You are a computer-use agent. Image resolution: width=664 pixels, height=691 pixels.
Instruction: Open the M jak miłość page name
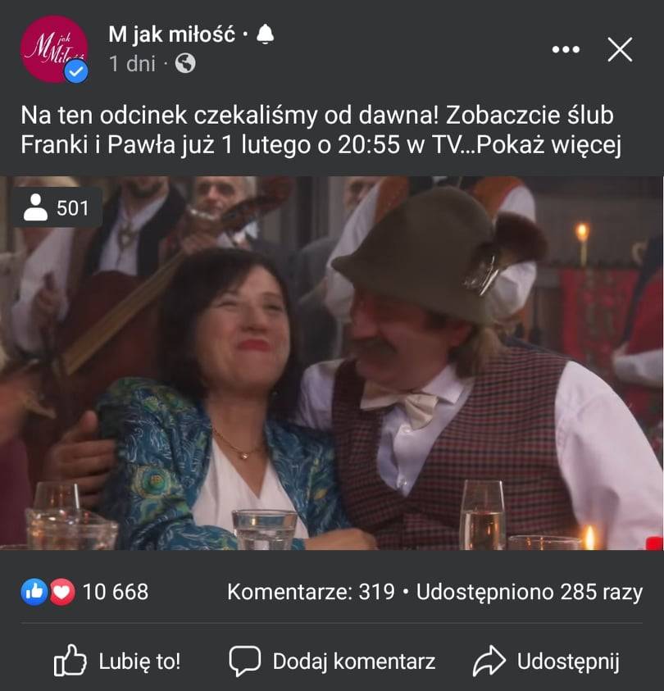(x=172, y=34)
